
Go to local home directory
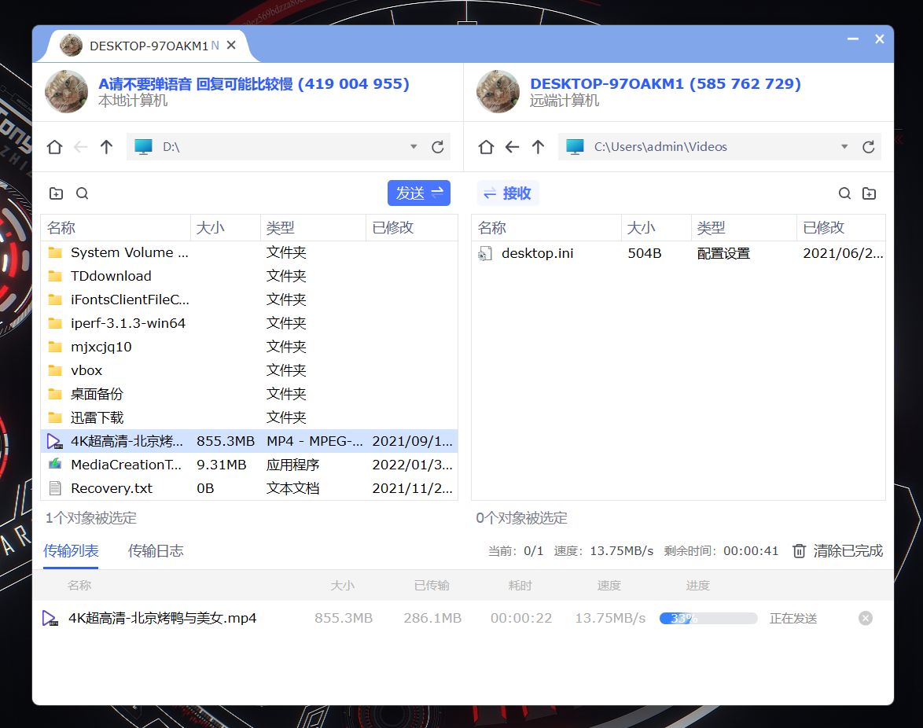[x=55, y=146]
